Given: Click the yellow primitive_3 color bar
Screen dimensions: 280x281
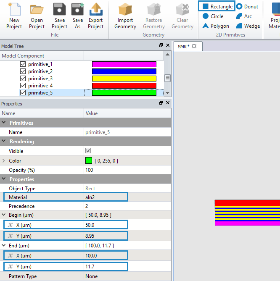Looking at the screenshot, I should point(124,79).
